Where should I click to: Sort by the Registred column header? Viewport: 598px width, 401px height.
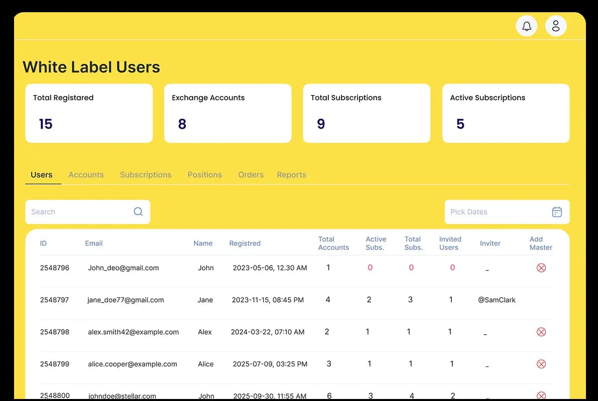(245, 243)
